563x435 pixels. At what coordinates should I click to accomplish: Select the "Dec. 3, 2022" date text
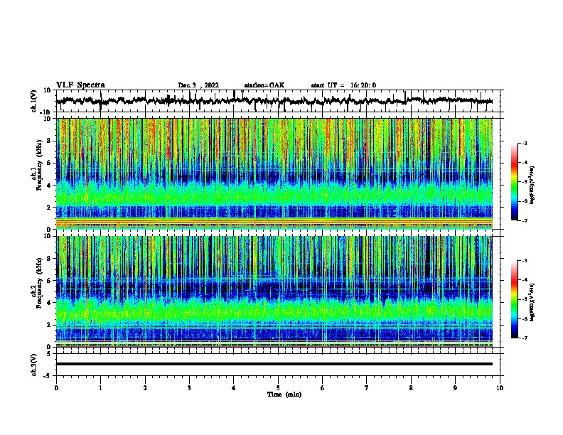(x=198, y=85)
